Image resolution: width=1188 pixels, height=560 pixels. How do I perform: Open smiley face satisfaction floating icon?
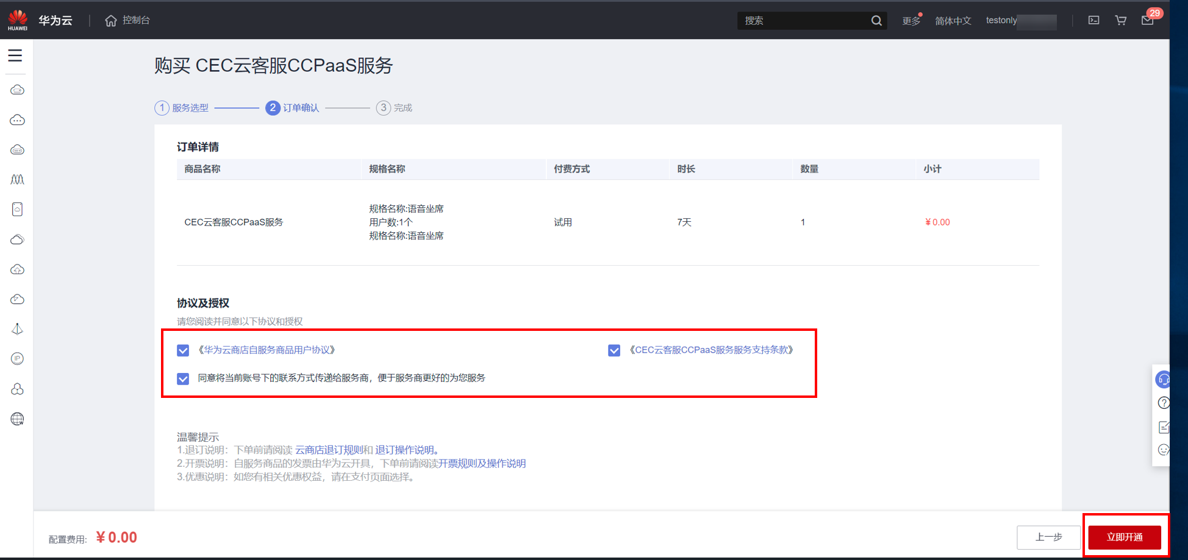[x=1164, y=450]
